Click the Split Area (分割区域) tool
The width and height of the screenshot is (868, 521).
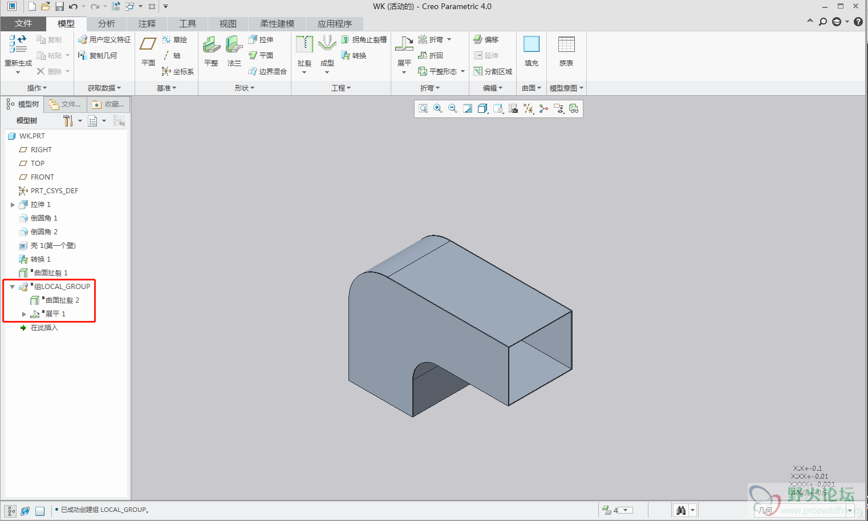point(493,71)
